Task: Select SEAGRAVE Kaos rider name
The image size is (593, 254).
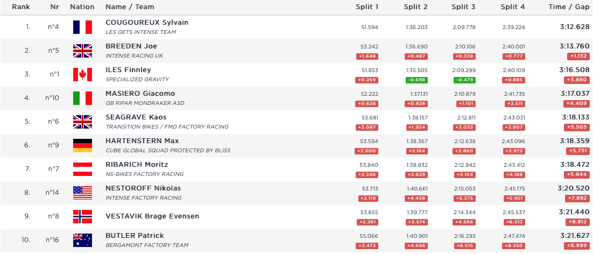Action: pyautogui.click(x=136, y=117)
